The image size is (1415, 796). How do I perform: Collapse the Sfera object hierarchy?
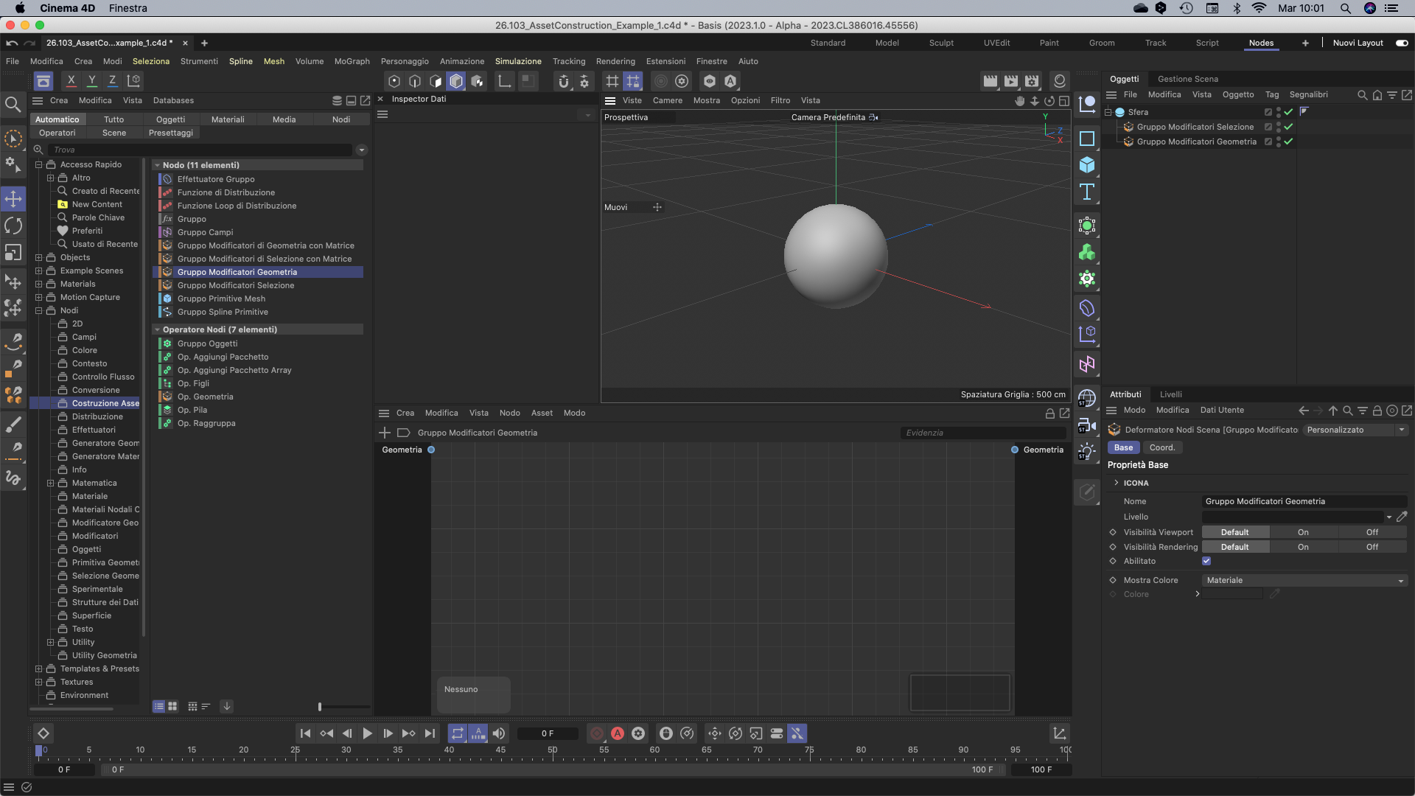click(1108, 112)
